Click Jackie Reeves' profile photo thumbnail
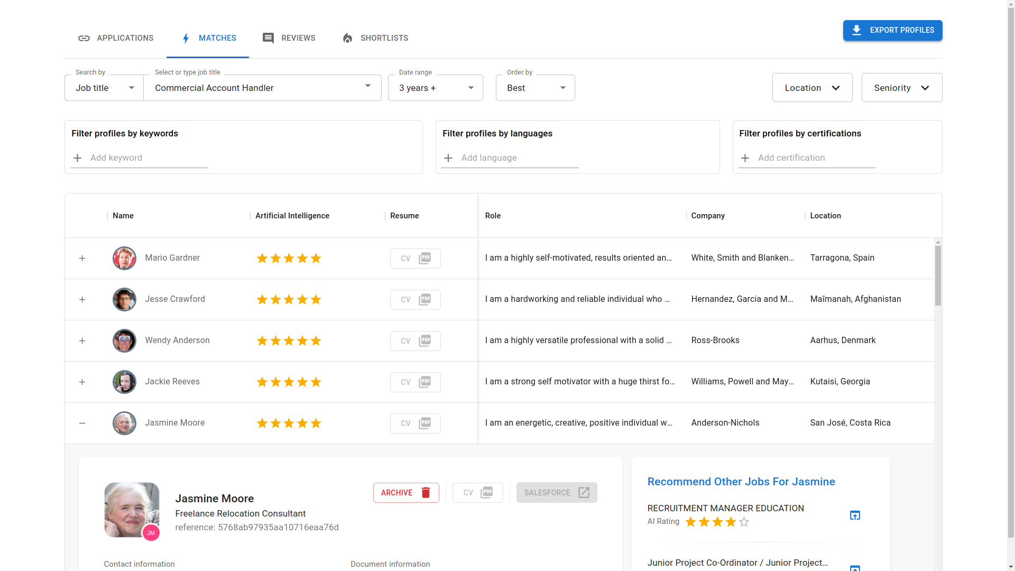The height and width of the screenshot is (571, 1015). pos(124,382)
